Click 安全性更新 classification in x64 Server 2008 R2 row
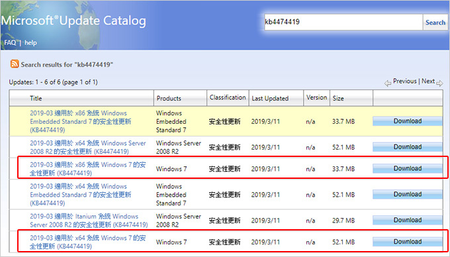Viewport: 450px width, 257px height. coord(224,147)
